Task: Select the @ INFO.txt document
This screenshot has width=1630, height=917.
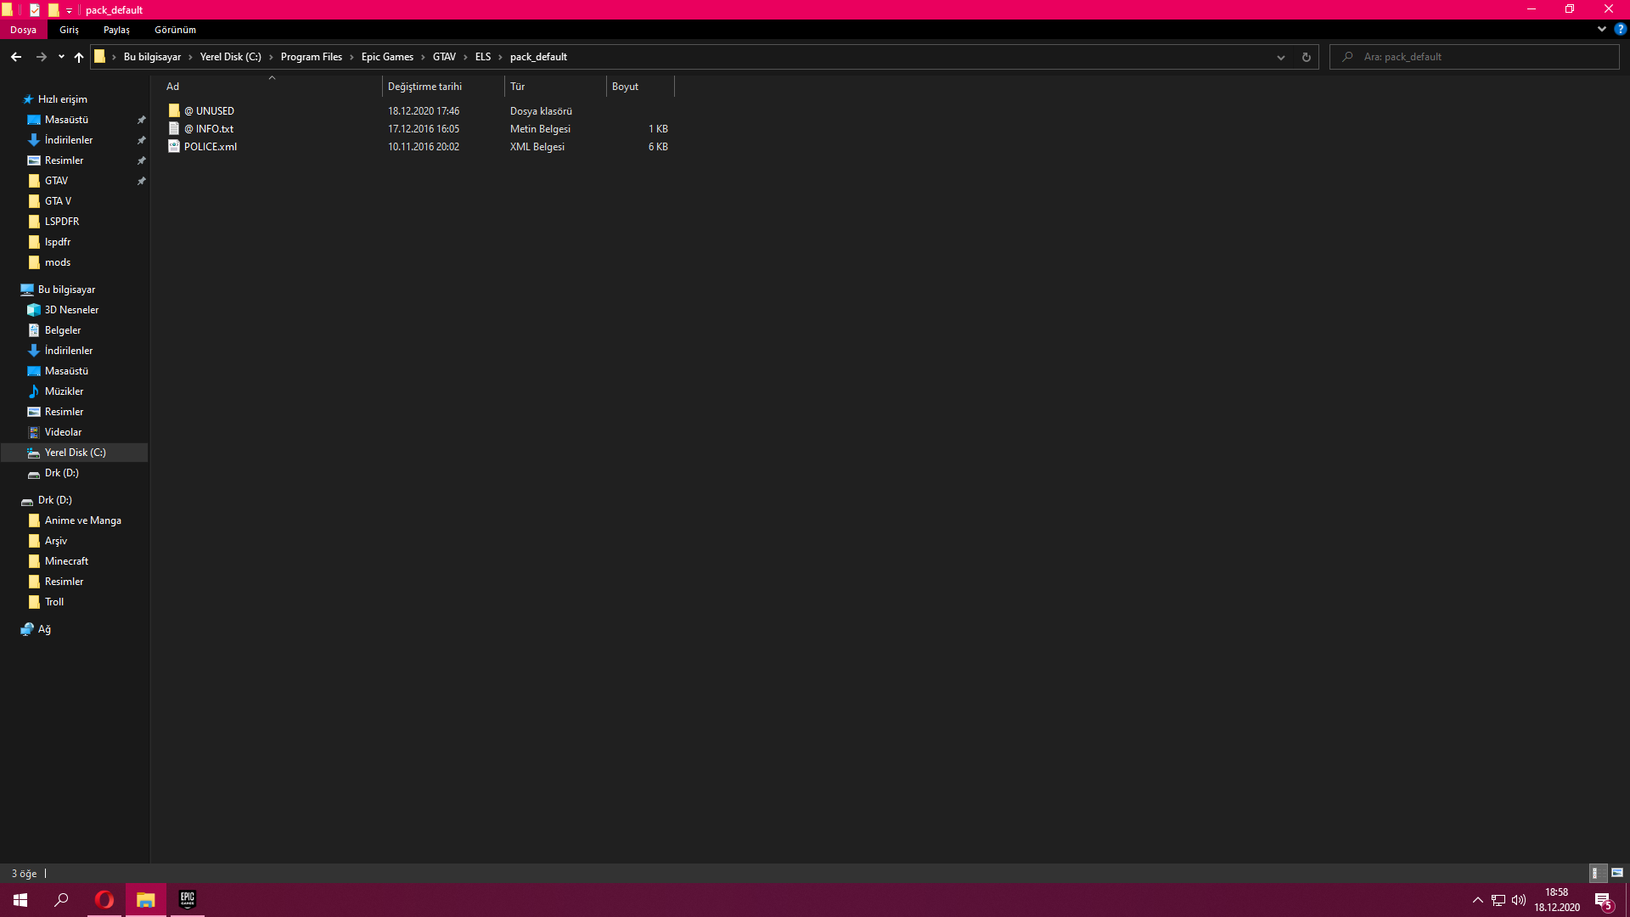Action: 208,129
